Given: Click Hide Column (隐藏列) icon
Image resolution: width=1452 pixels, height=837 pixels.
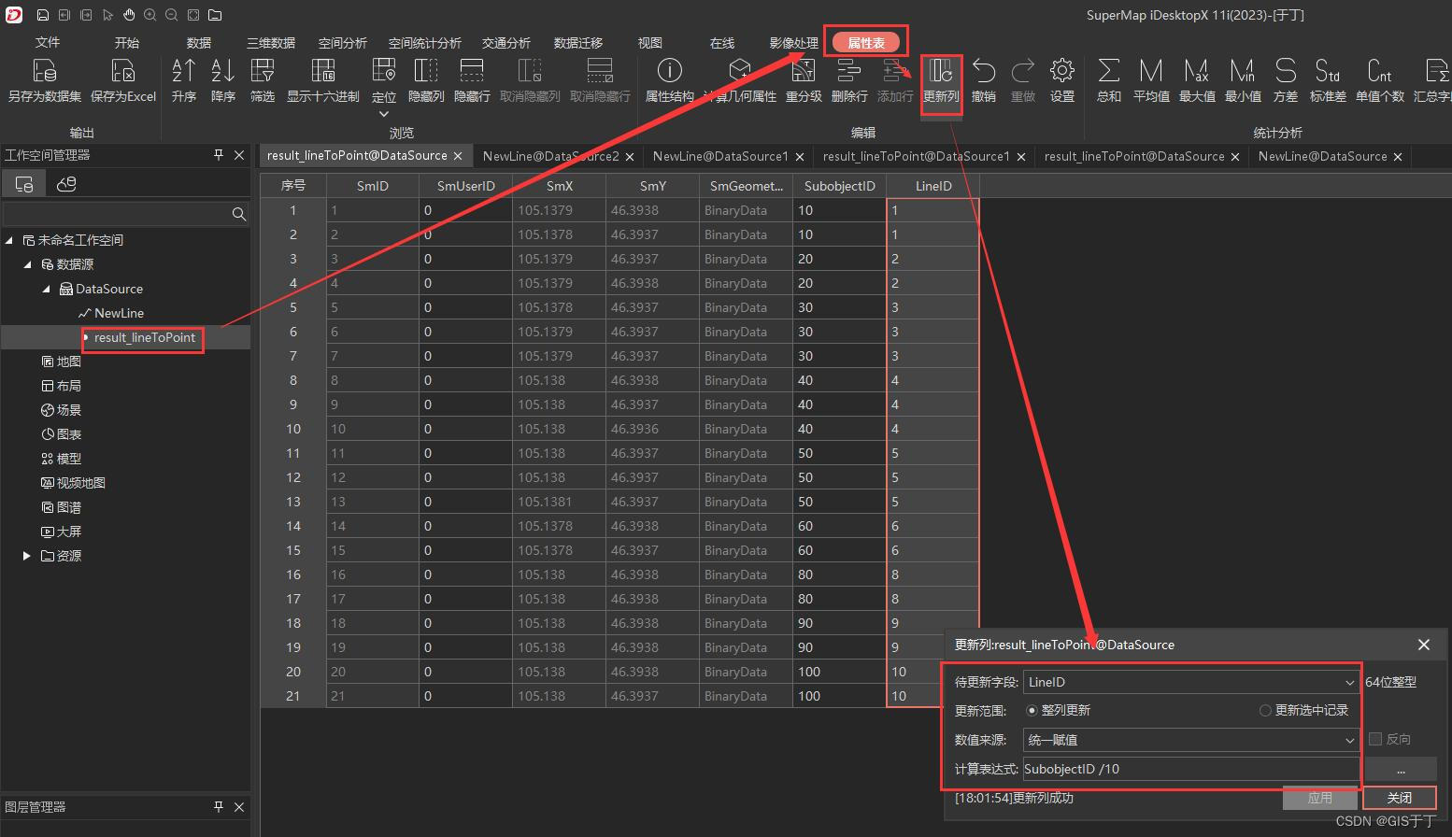Looking at the screenshot, I should click(x=426, y=71).
